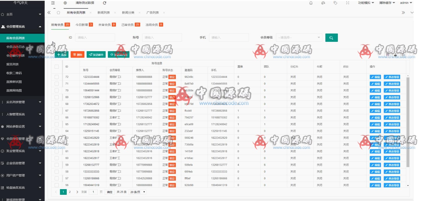Open the 20 条/页 page size dropdown
This screenshot has height=201, width=424.
[x=138, y=192]
